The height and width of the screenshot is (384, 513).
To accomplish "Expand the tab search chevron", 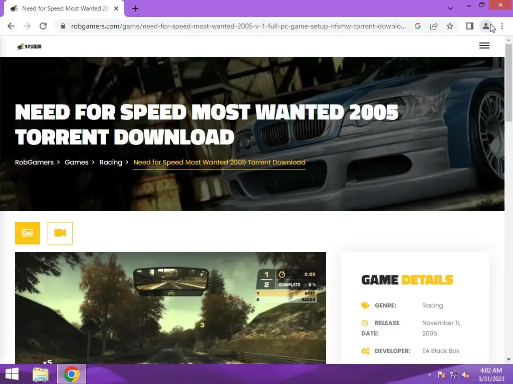I will point(450,8).
